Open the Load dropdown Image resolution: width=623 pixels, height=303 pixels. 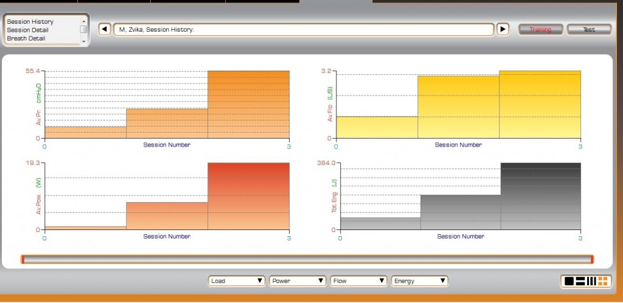click(236, 281)
